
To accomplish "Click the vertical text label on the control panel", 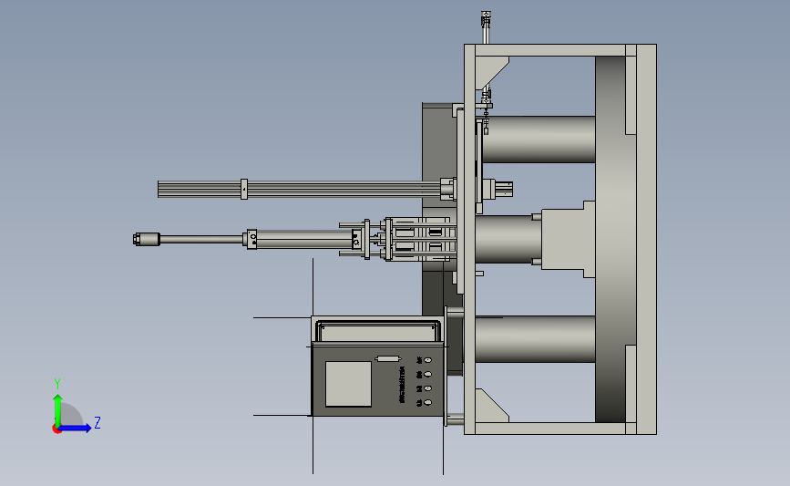I will (402, 385).
